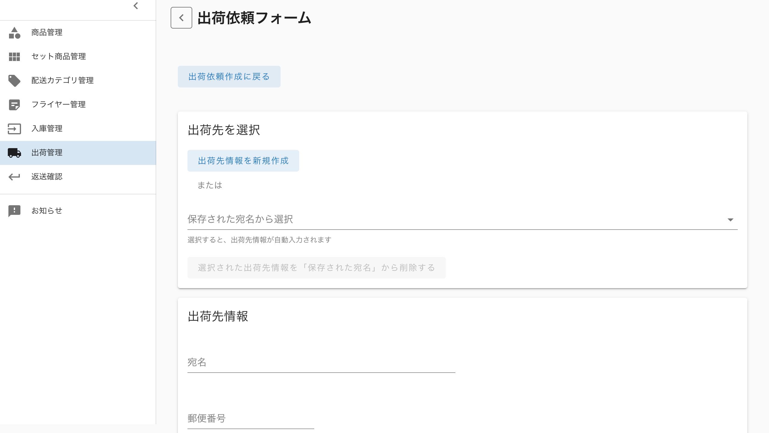
Task: Open the フライヤー管理 menu item
Action: [59, 105]
